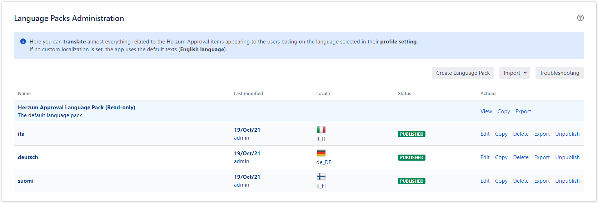Click the Finnish flag icon
Image resolution: width=598 pixels, height=203 pixels.
point(321,177)
